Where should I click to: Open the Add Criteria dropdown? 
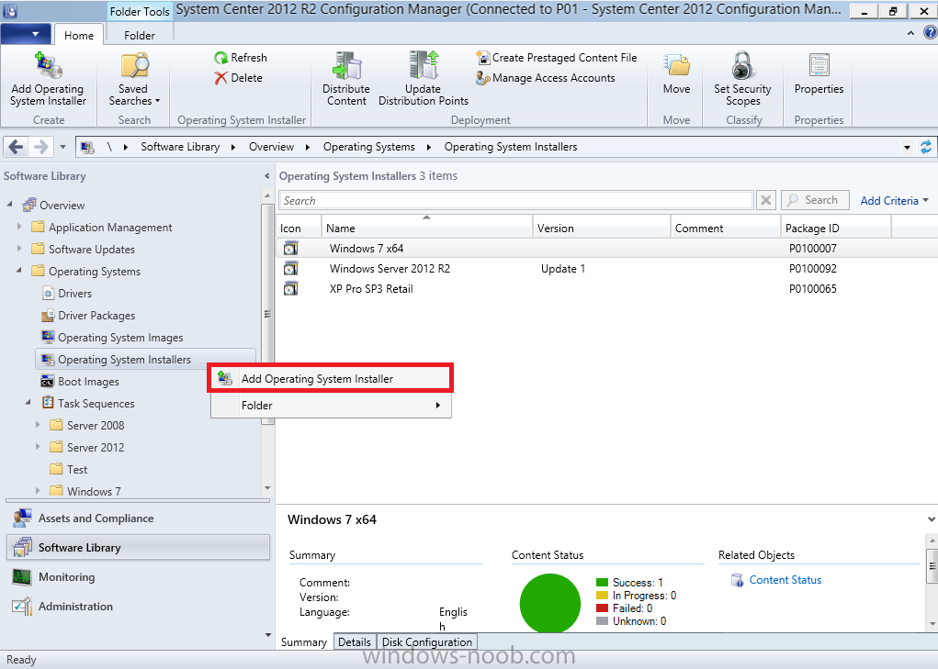[894, 201]
